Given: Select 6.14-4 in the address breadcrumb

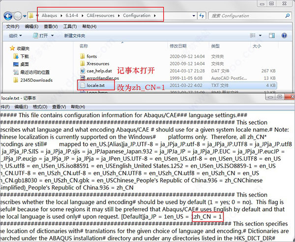Looking at the screenshot, I should pos(72,16).
